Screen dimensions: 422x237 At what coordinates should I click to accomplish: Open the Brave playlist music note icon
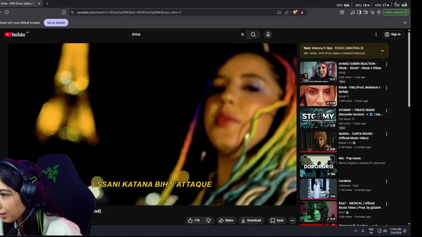tap(353, 12)
